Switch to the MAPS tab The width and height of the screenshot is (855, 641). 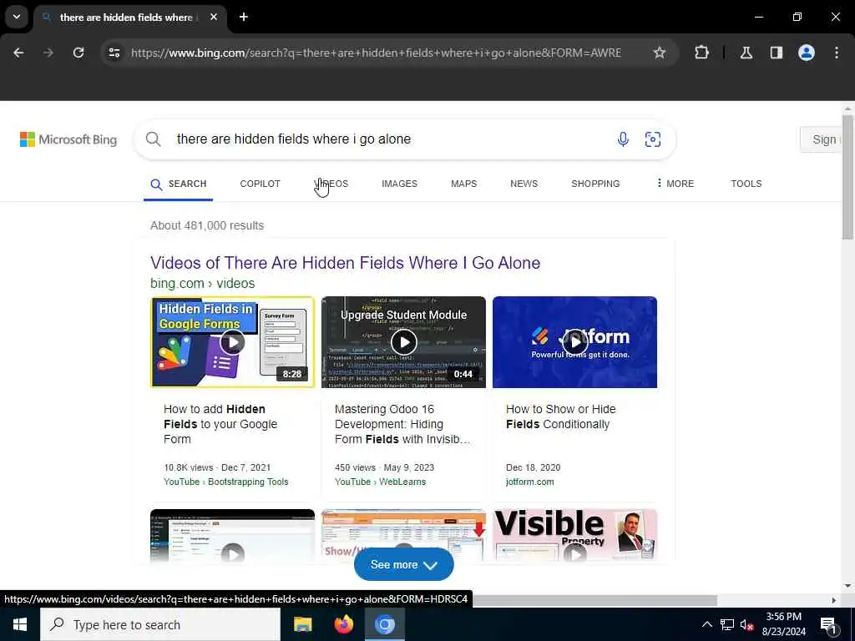pyautogui.click(x=463, y=184)
